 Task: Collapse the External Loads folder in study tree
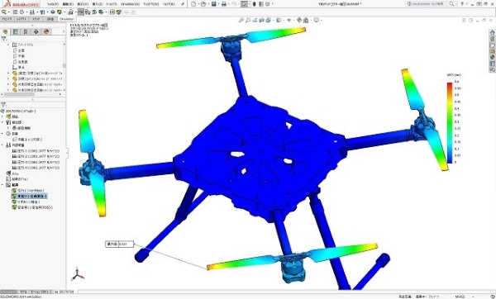coord(2,145)
